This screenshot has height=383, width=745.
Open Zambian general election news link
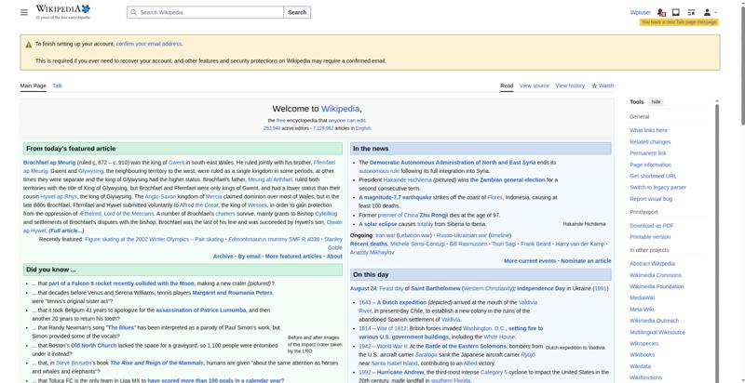(x=508, y=180)
